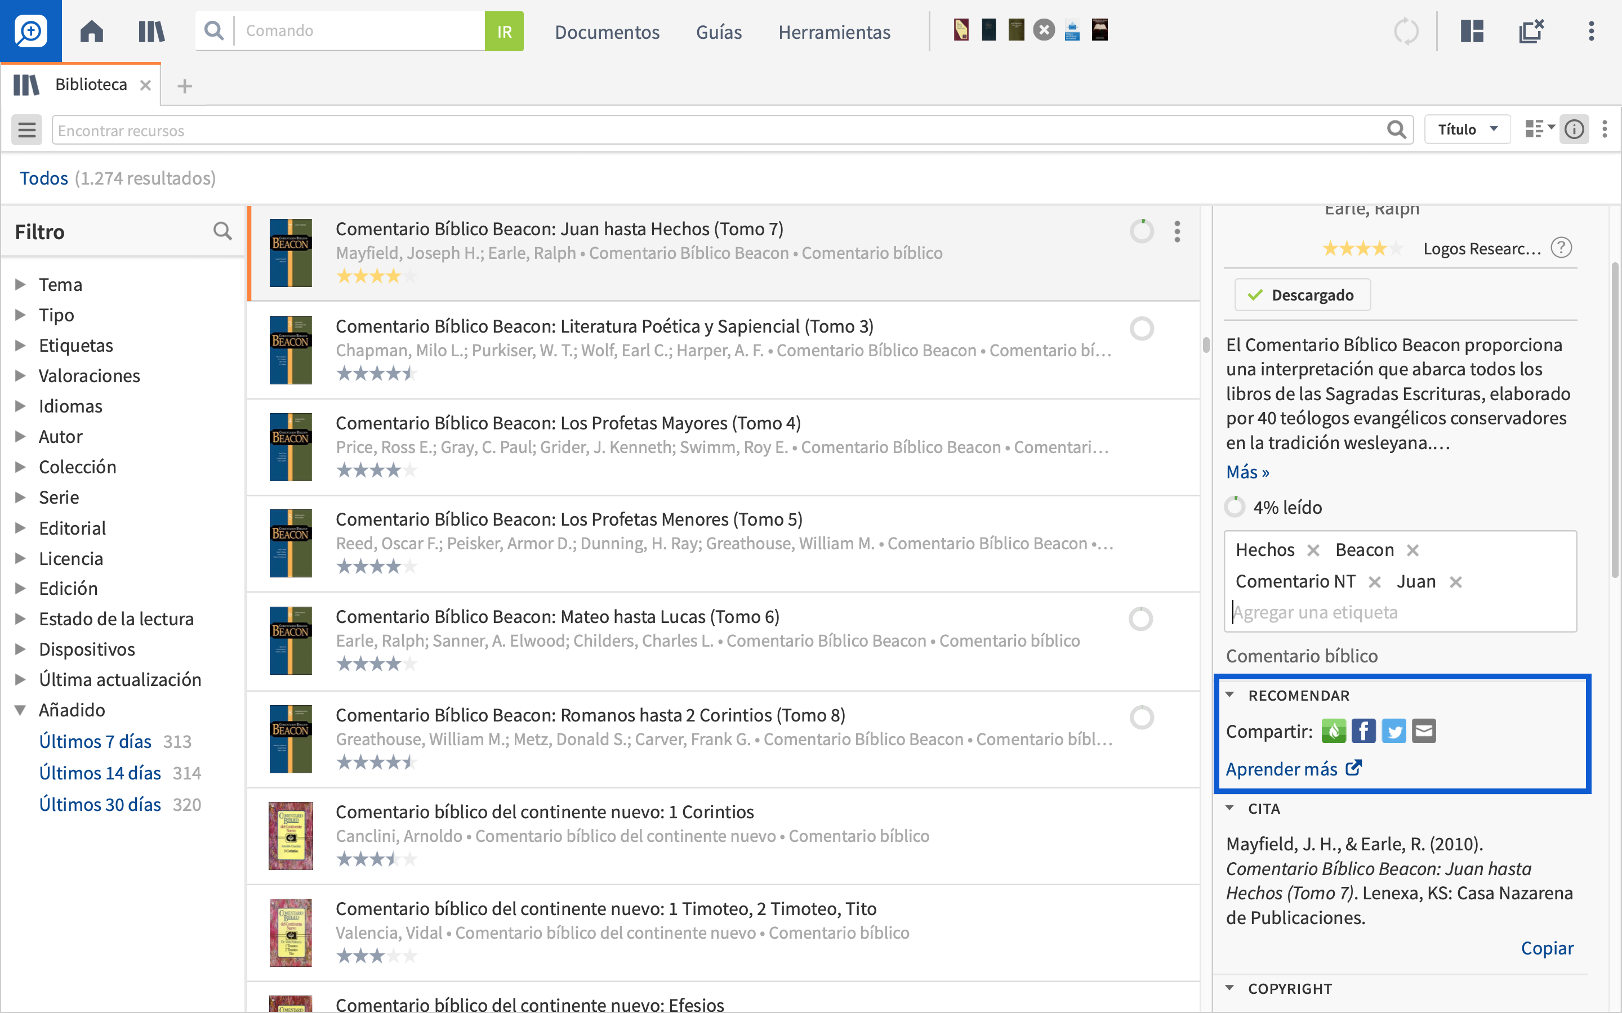Viewport: 1622px width, 1013px height.
Task: Toggle reading status circle for Tomo 3
Action: (x=1142, y=328)
